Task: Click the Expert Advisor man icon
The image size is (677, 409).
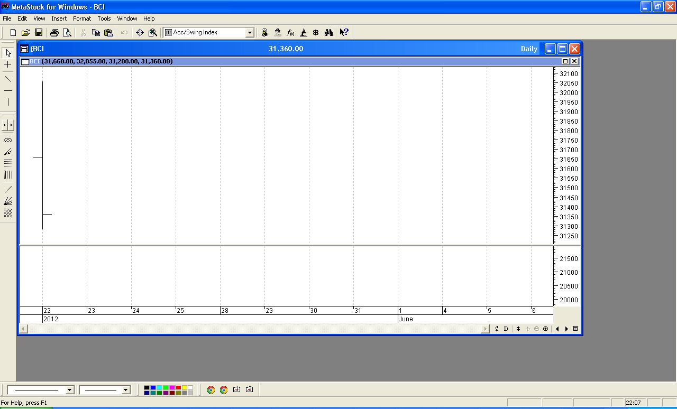Action: (x=278, y=33)
